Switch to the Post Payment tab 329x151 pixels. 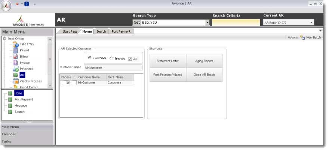tap(121, 31)
